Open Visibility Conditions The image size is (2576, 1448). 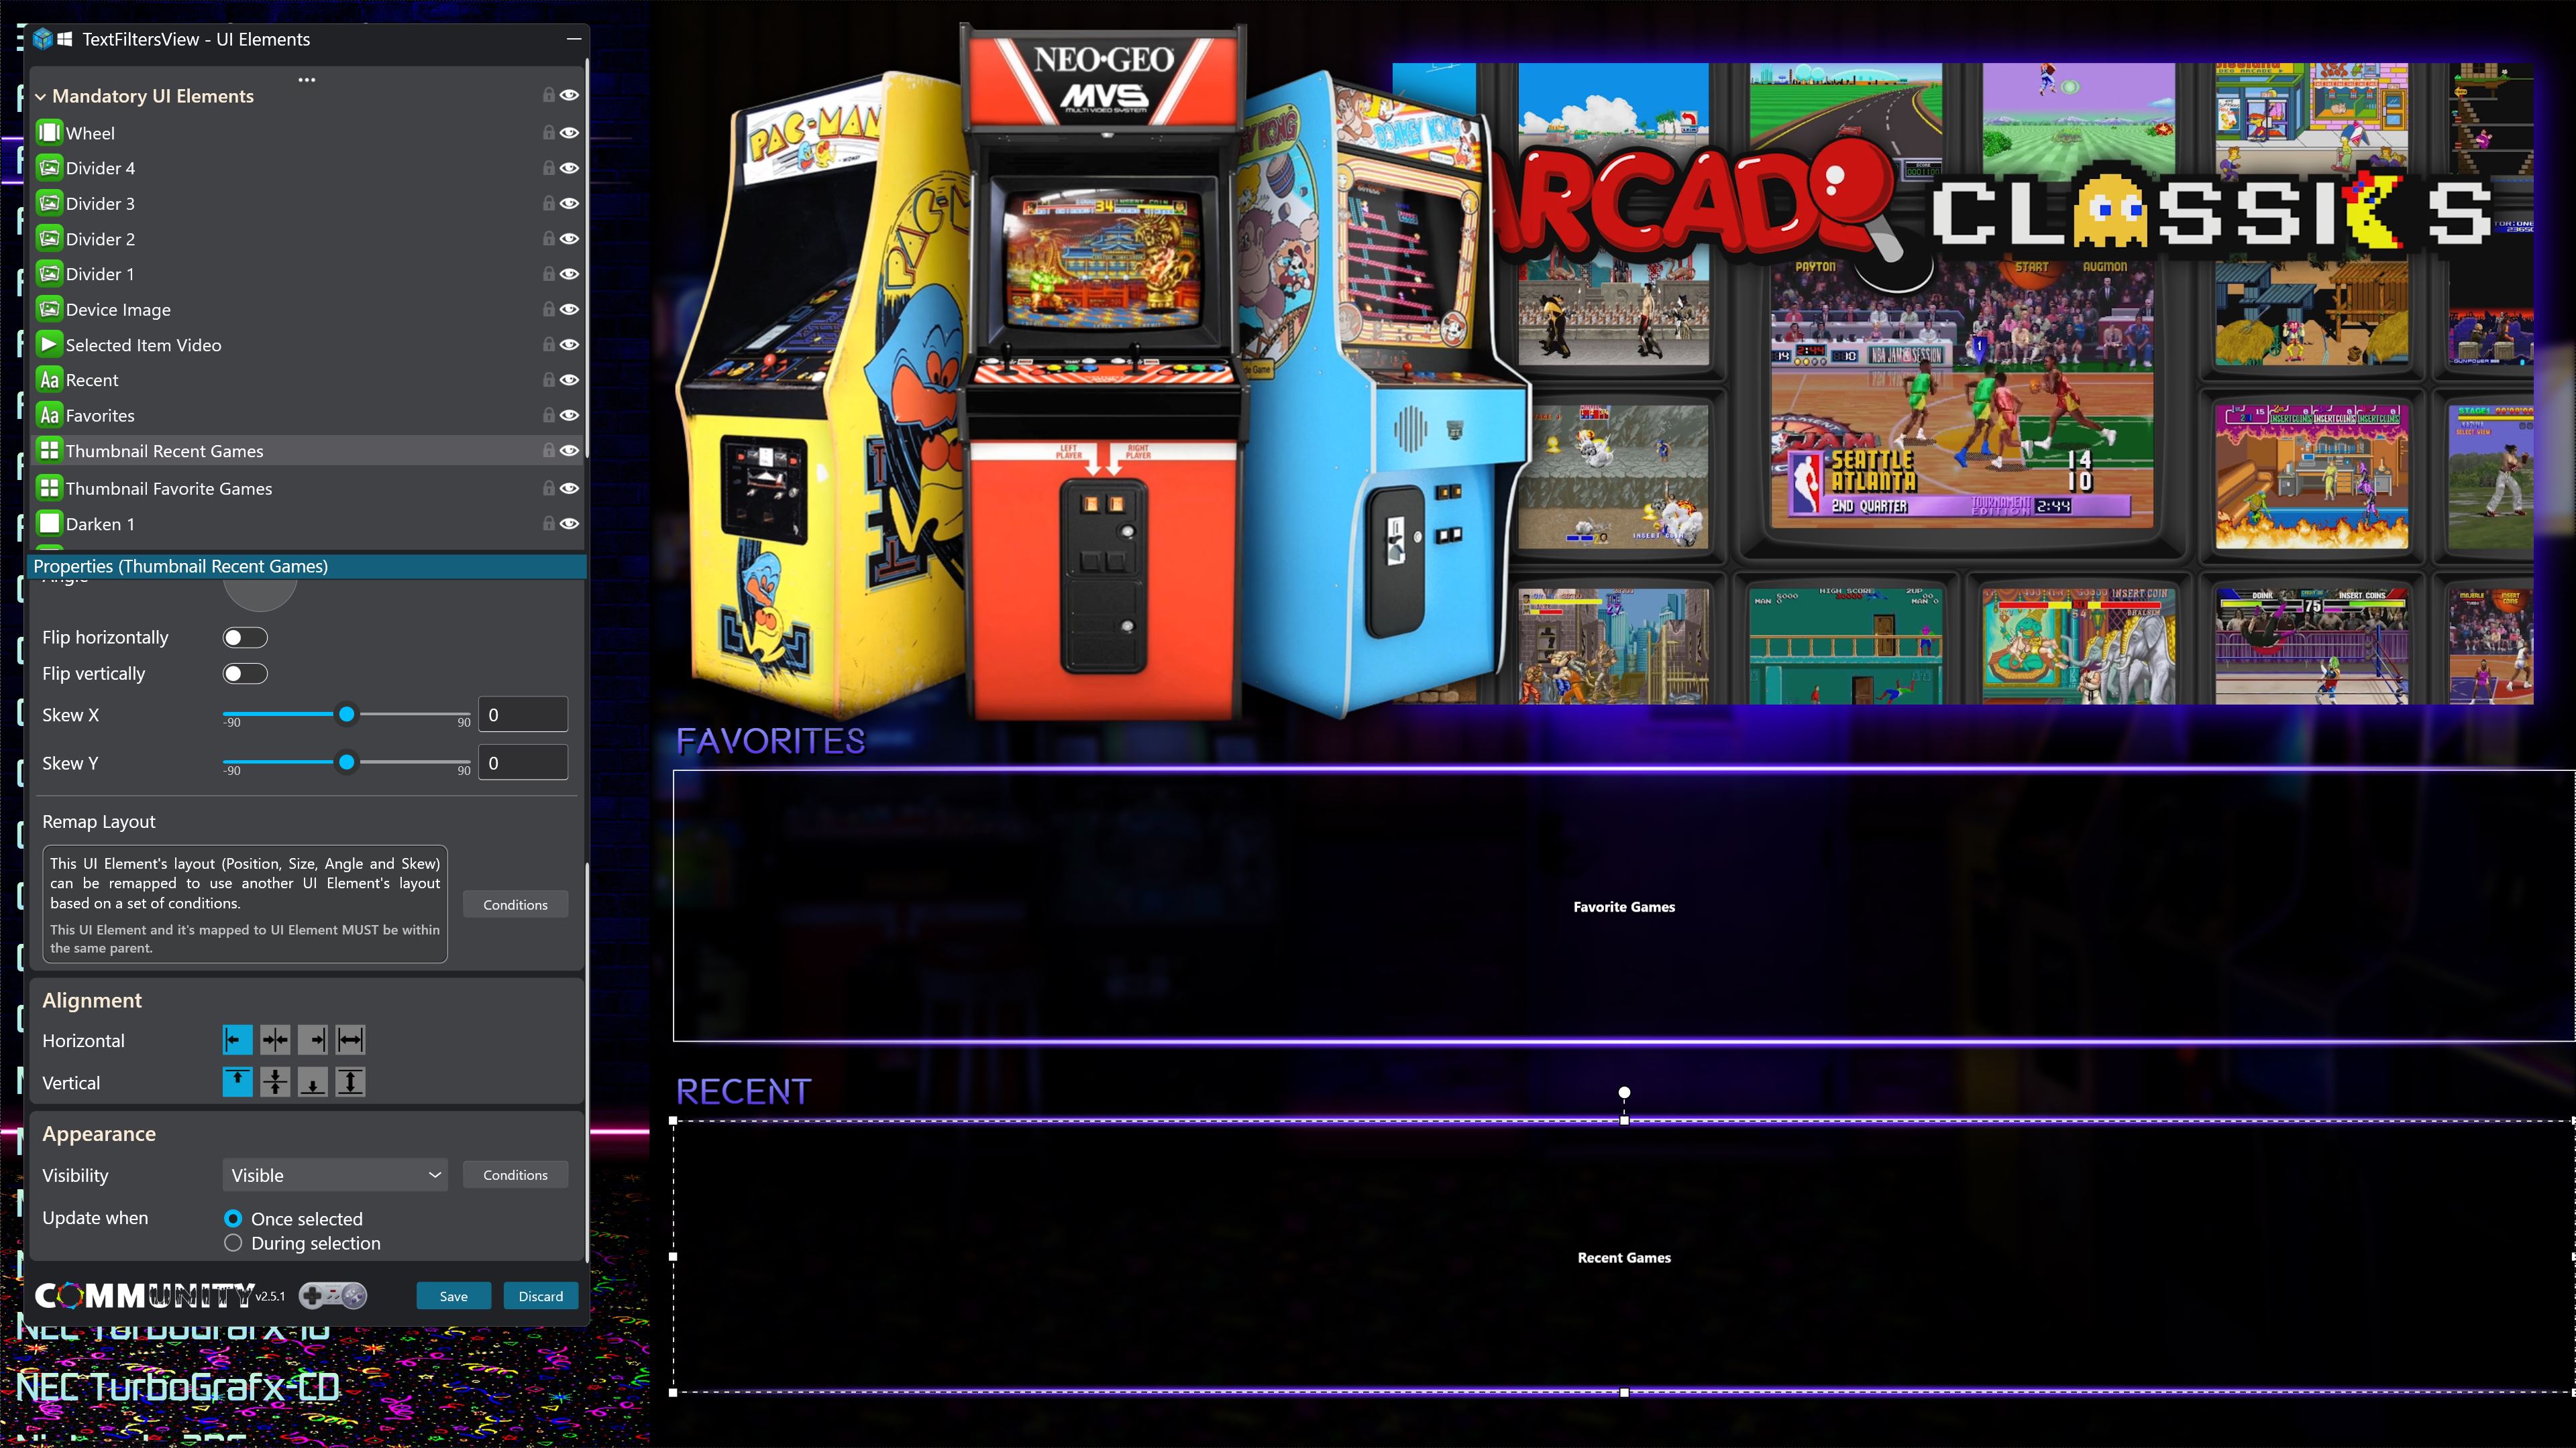pyautogui.click(x=515, y=1175)
